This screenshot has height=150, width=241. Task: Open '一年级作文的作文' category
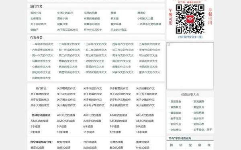tap(43, 44)
